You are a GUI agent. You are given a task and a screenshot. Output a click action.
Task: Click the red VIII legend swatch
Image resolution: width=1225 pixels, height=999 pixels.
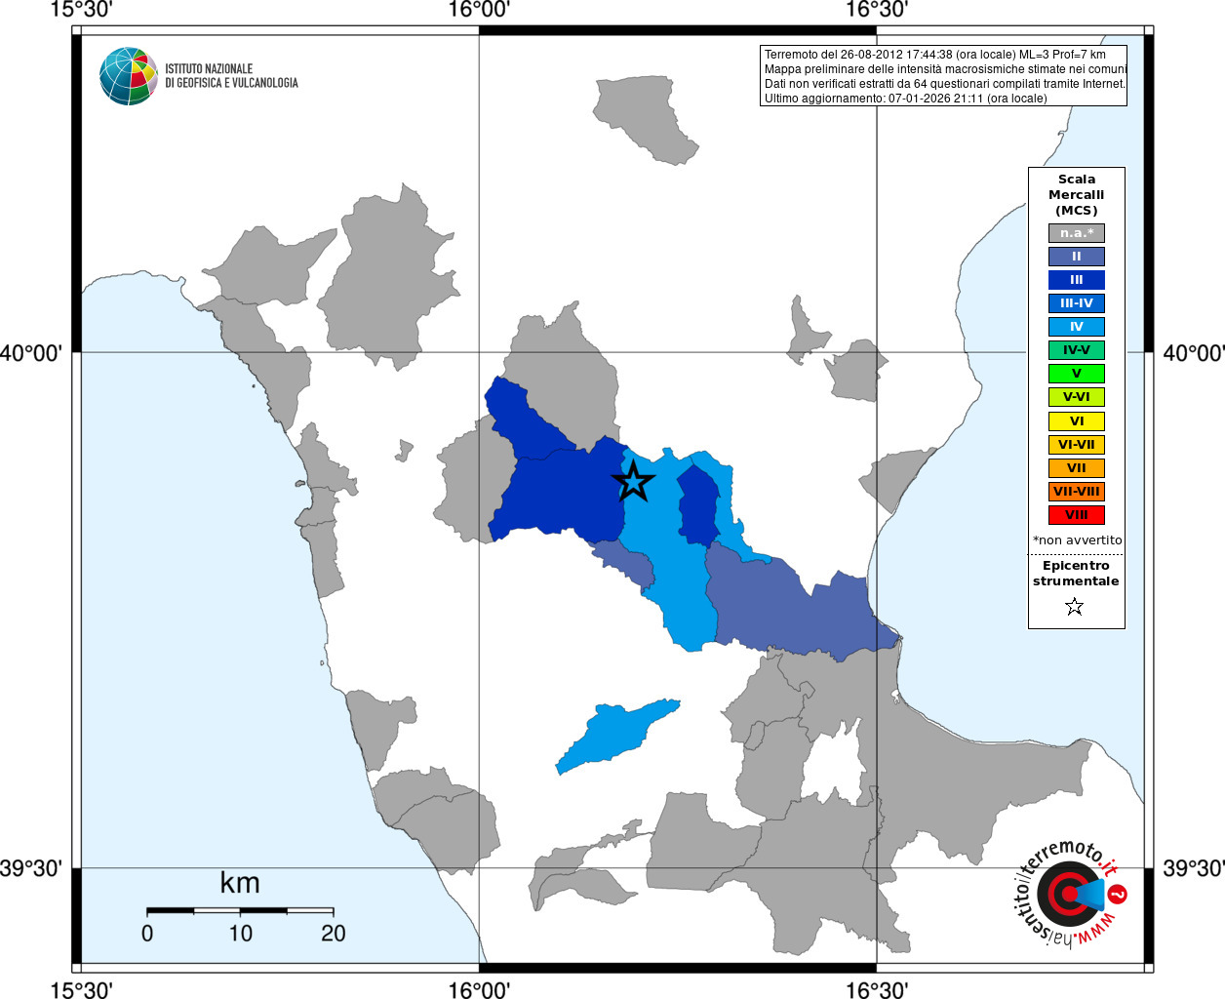coord(1077,515)
